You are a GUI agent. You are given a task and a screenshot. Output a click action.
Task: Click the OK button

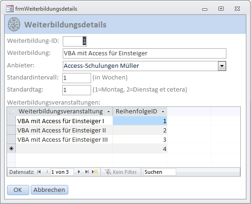point(18,190)
